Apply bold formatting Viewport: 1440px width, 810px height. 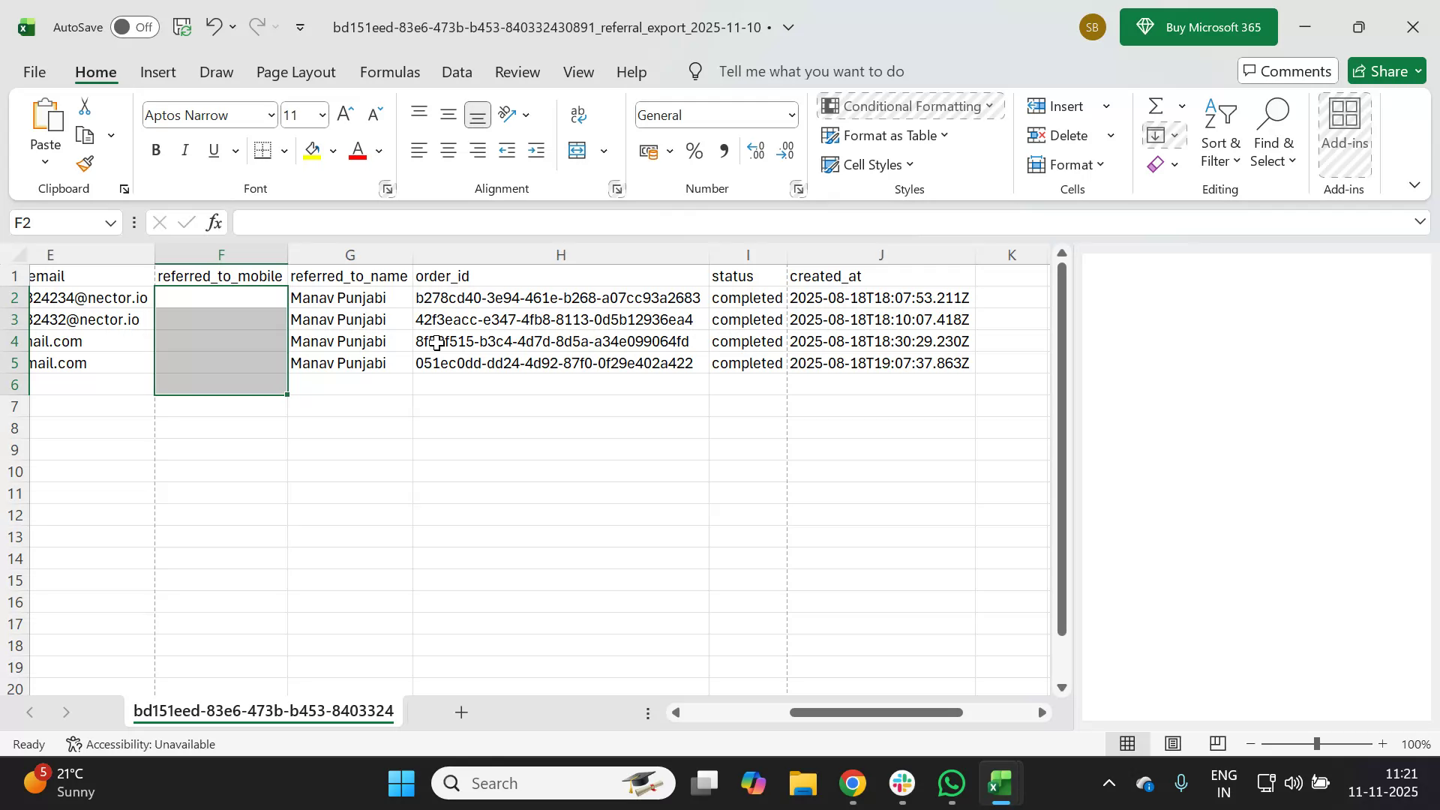(x=156, y=150)
